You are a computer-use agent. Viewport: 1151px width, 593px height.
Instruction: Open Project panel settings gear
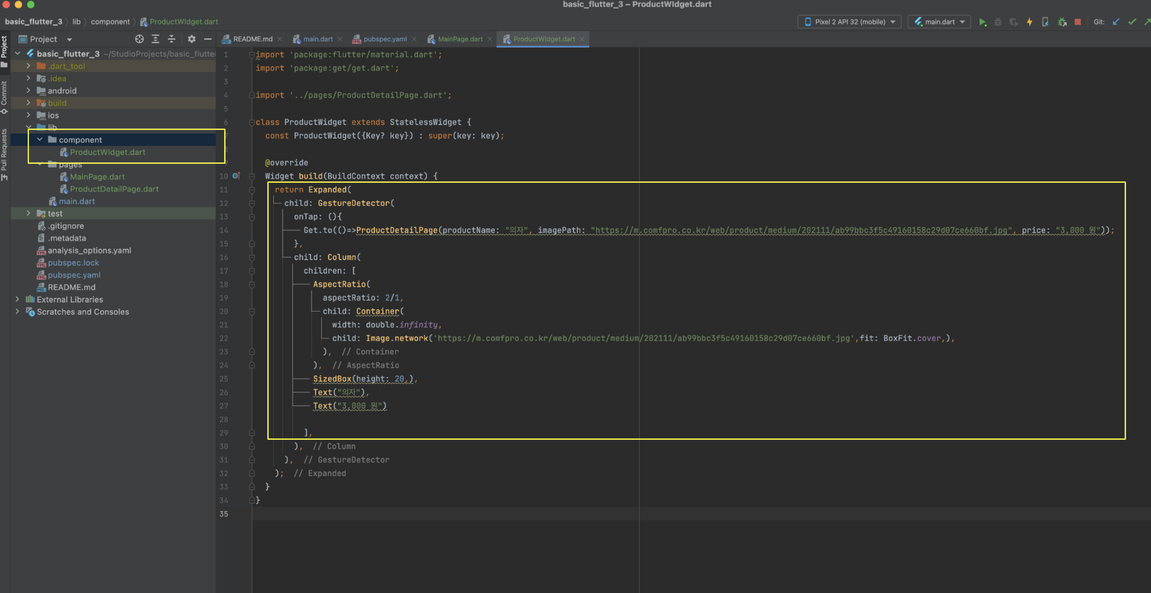coord(191,39)
